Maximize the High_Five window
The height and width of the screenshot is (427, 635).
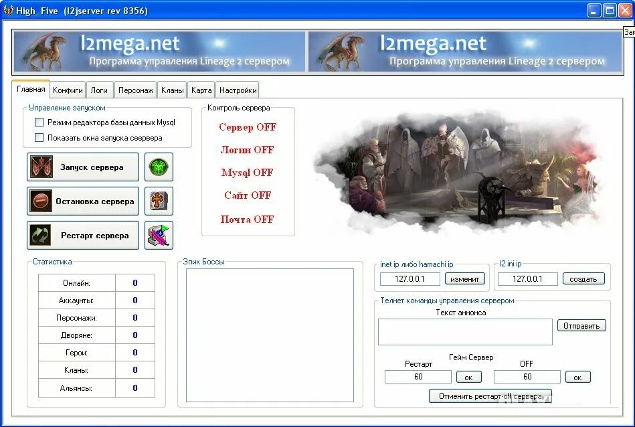(610, 11)
